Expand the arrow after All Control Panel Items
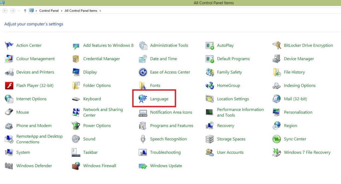The width and height of the screenshot is (341, 184). click(100, 11)
